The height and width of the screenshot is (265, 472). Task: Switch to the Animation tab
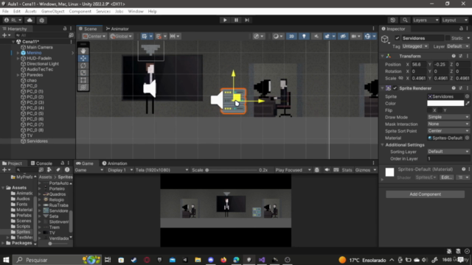(115, 163)
